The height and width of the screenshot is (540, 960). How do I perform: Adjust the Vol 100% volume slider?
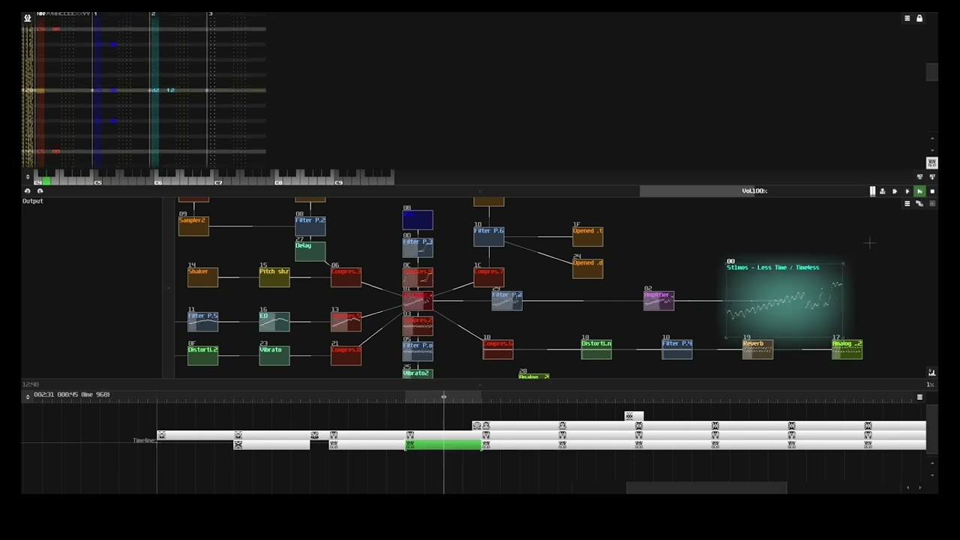click(754, 191)
